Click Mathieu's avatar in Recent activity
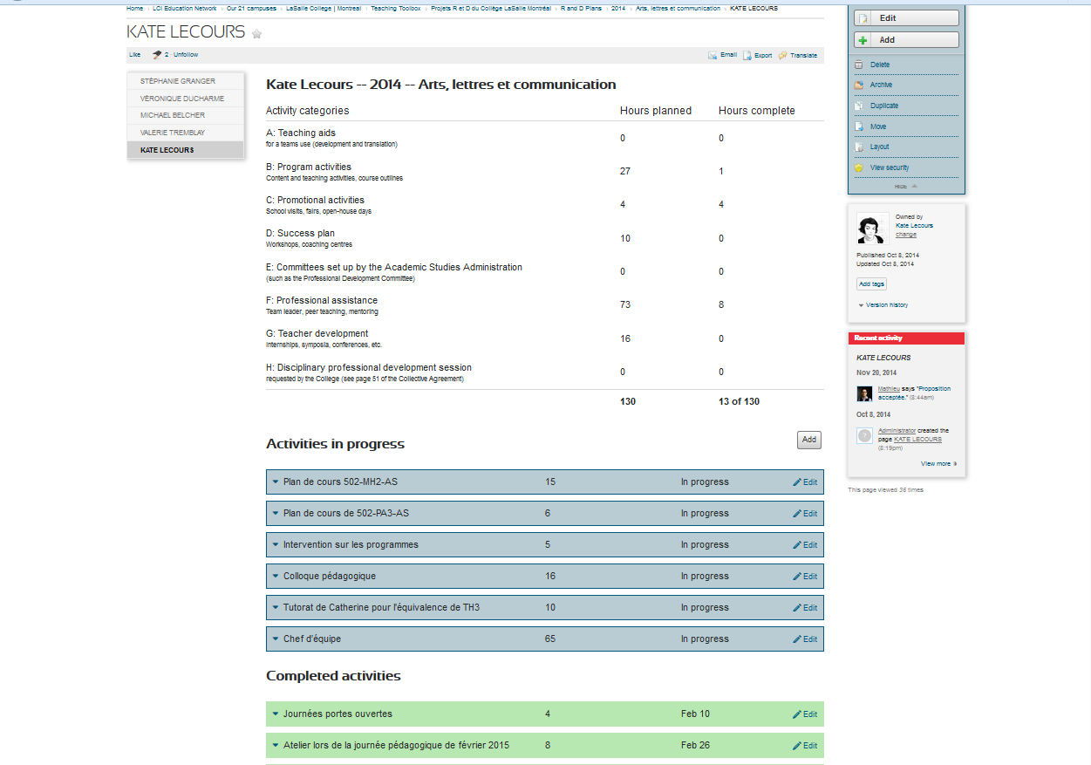Image resolution: width=1091 pixels, height=765 pixels. point(864,393)
